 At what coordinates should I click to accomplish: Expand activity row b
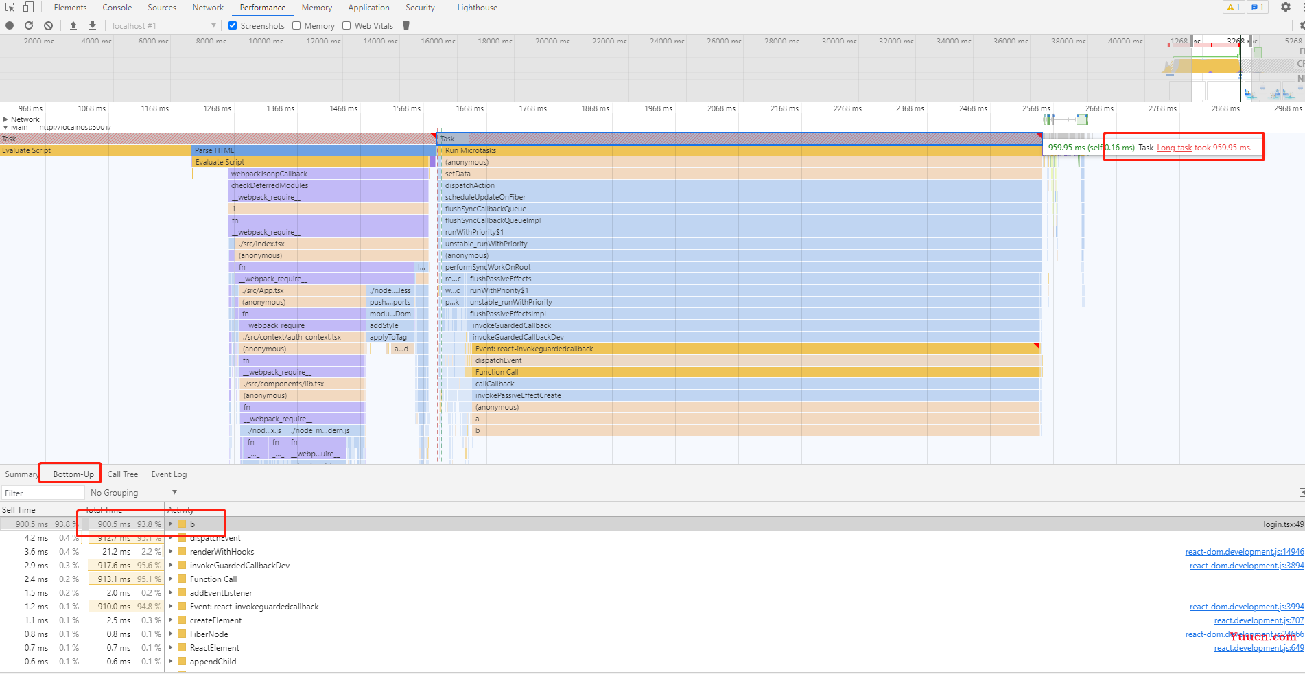click(171, 524)
